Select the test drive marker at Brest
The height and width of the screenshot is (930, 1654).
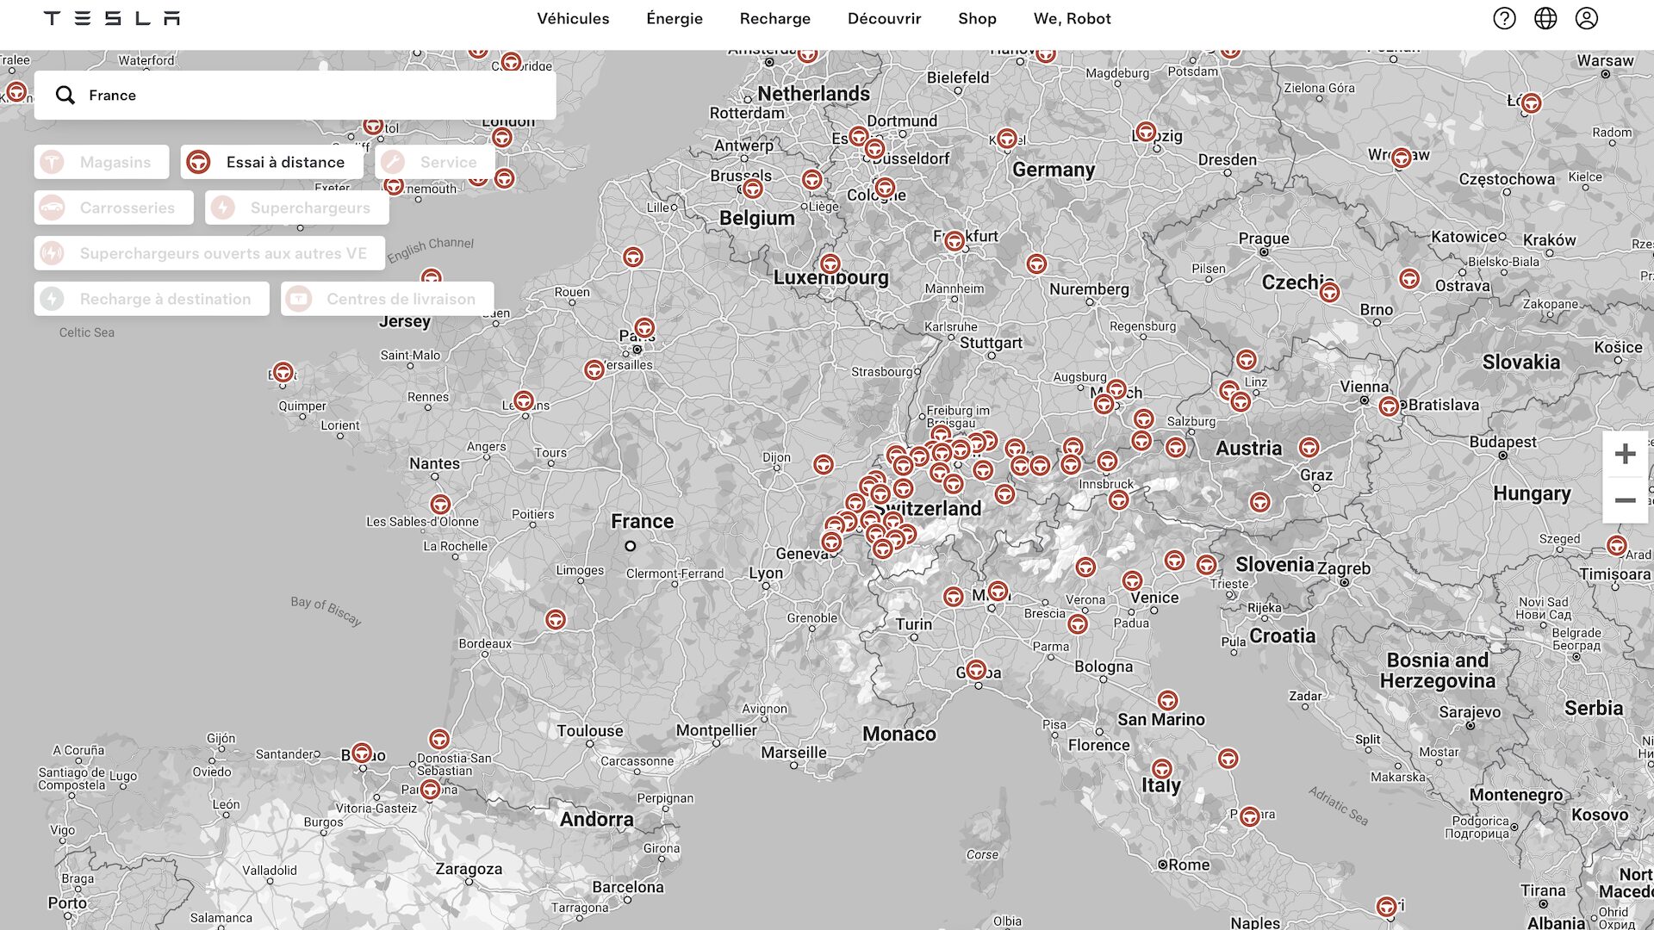pyautogui.click(x=283, y=372)
